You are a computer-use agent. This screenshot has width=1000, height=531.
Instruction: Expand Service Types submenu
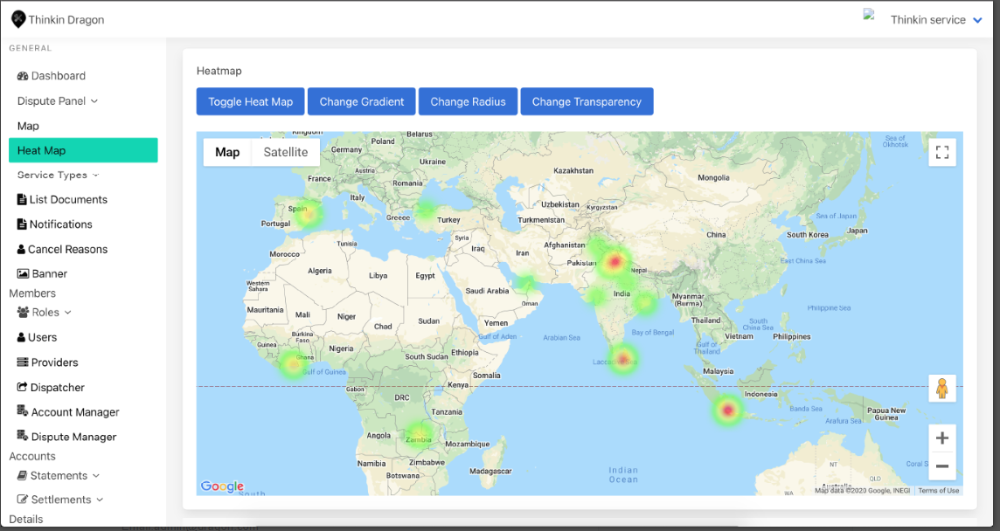coord(58,176)
